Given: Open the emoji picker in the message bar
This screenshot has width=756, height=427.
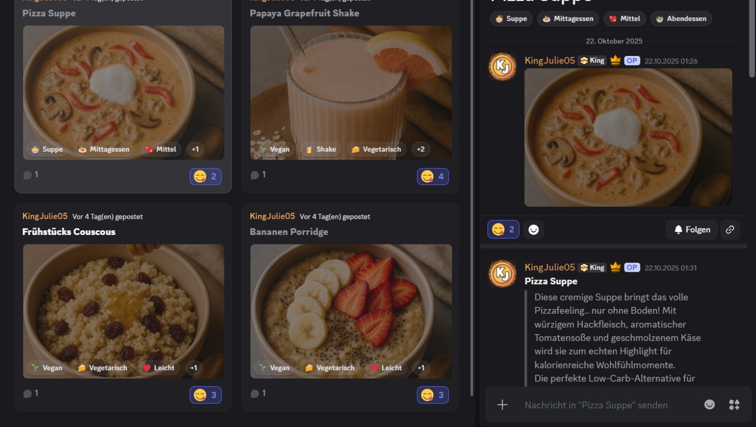Looking at the screenshot, I should (x=709, y=405).
